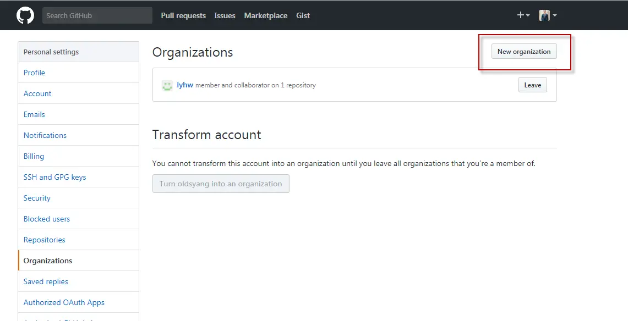Leave the lyhw organization
Viewport: 628px width, 321px height.
click(533, 85)
